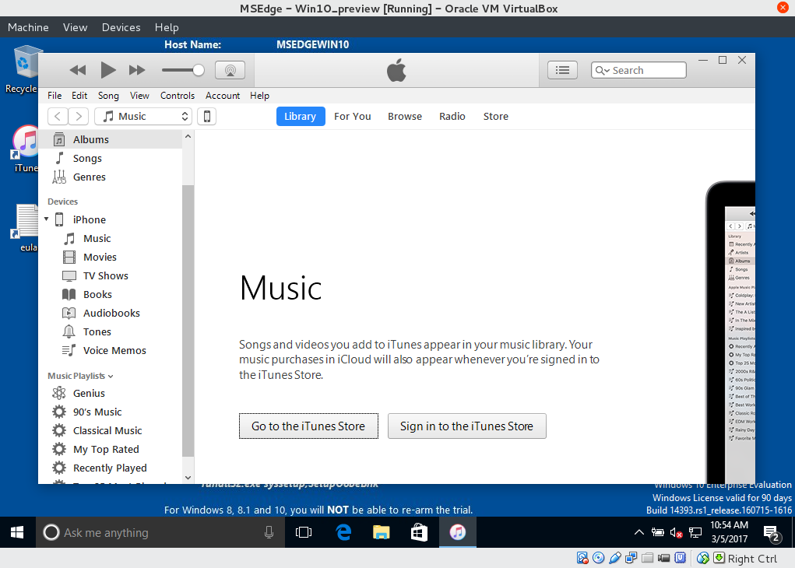Open Books under the iPhone device
The height and width of the screenshot is (568, 795).
pyautogui.click(x=111, y=294)
